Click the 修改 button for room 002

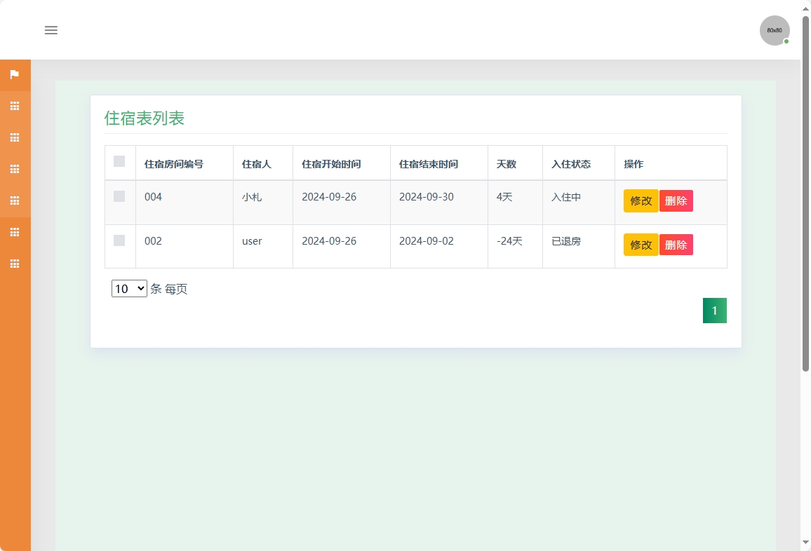click(x=641, y=245)
